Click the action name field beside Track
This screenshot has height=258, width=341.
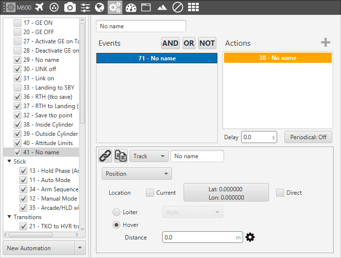point(197,156)
